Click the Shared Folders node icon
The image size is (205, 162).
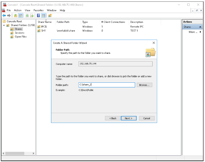pos(8,25)
